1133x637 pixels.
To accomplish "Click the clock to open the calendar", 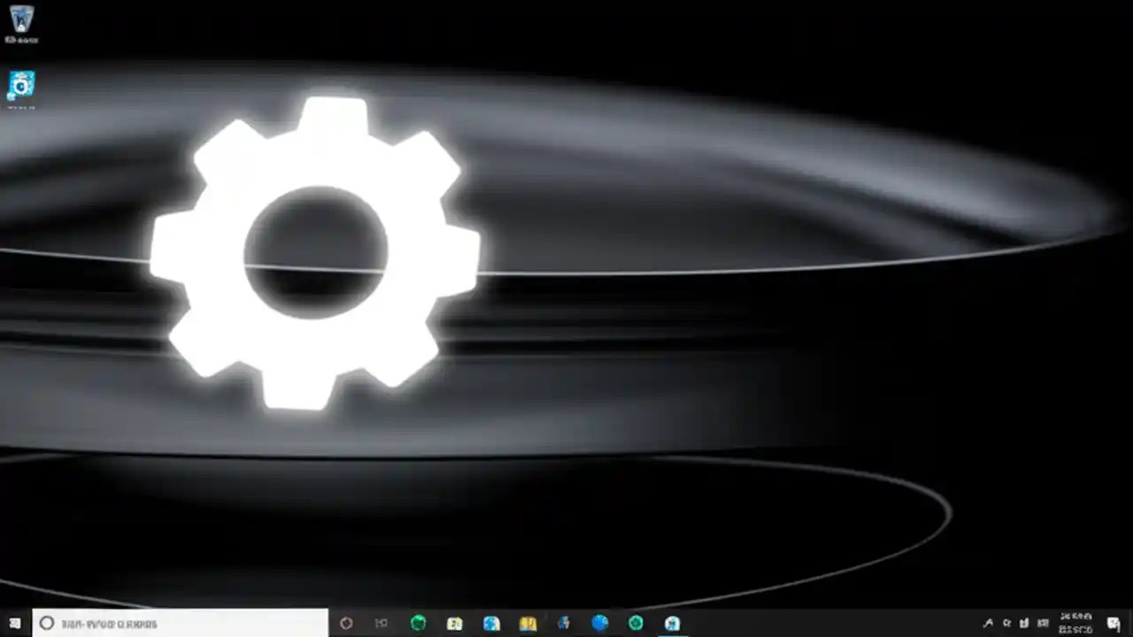I will tap(1075, 624).
